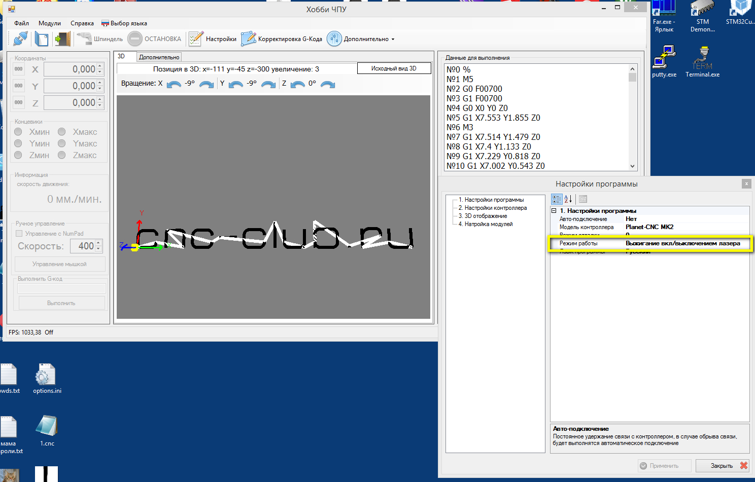Click the Закрыть button in settings

coord(723,466)
